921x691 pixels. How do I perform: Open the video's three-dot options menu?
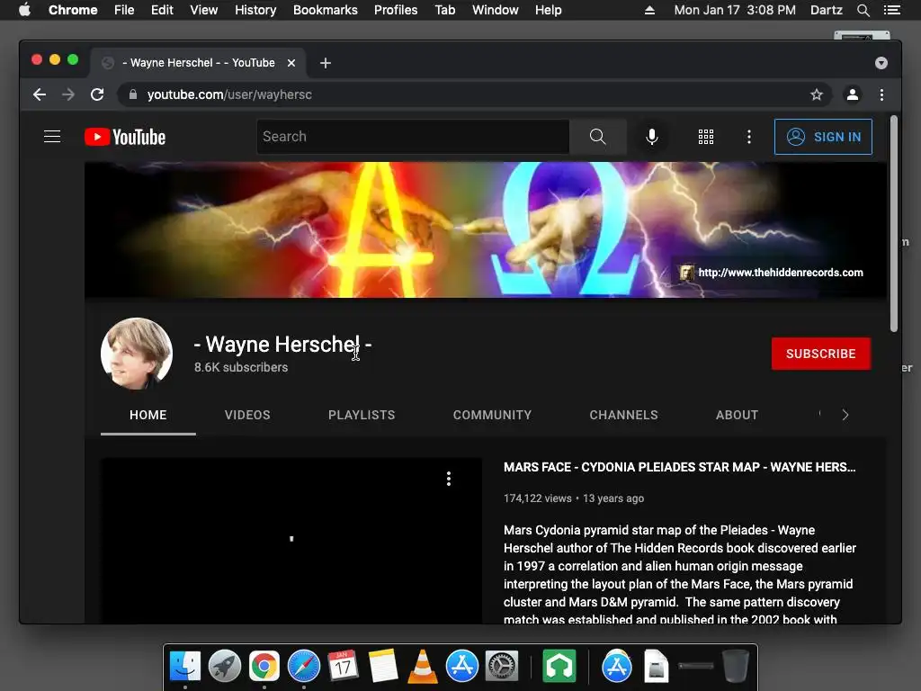pyautogui.click(x=448, y=479)
